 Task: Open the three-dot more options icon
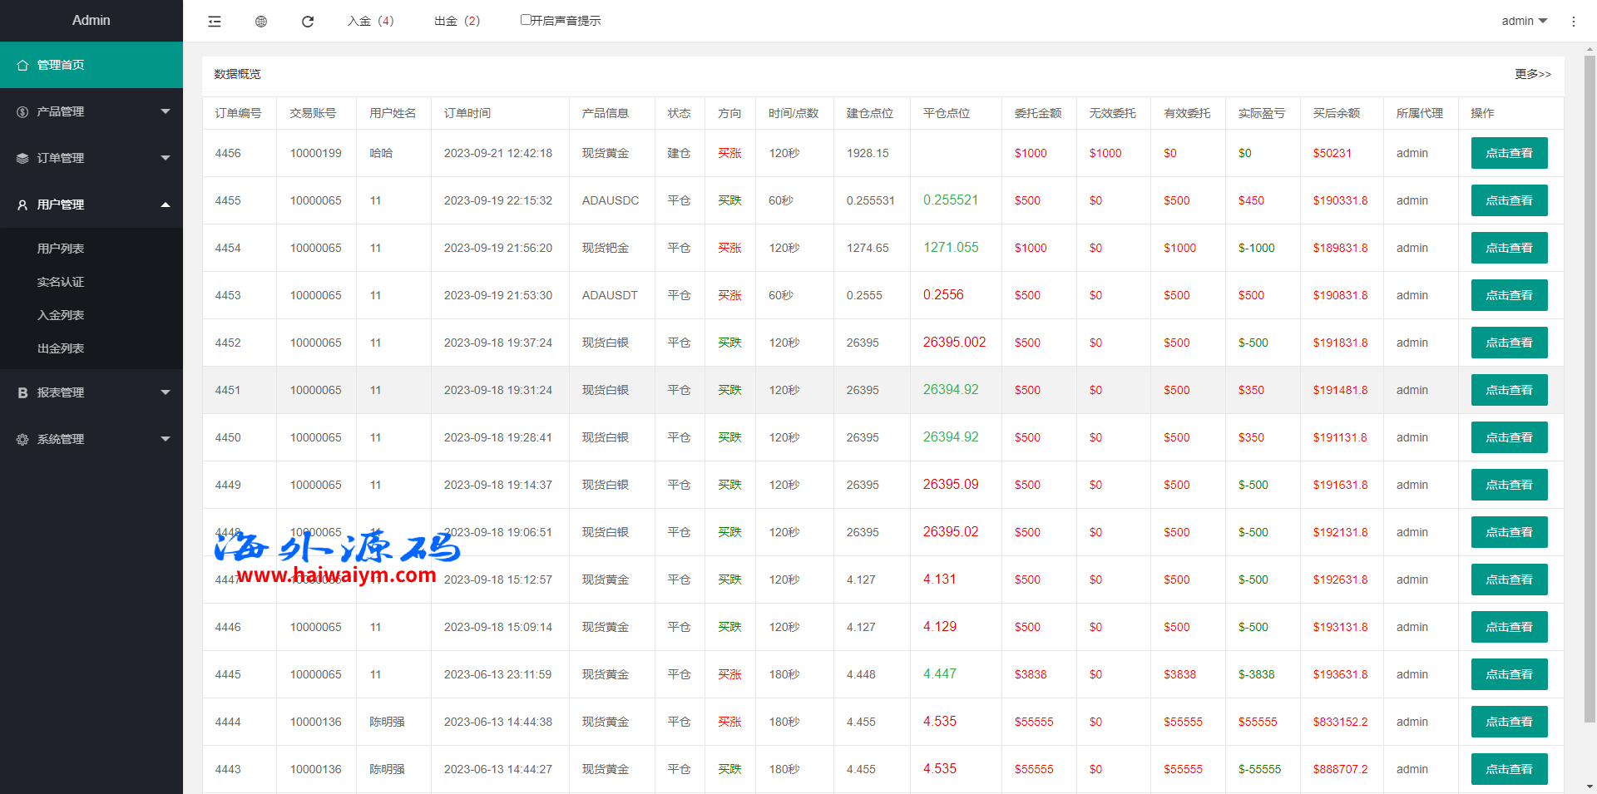click(x=1573, y=22)
